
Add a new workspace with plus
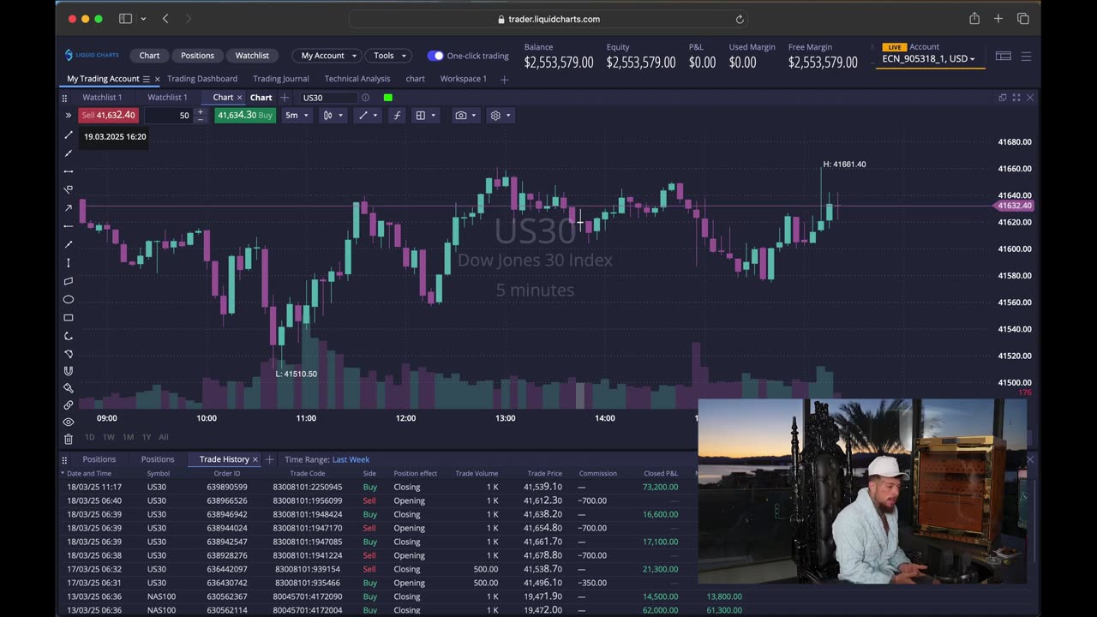point(504,80)
